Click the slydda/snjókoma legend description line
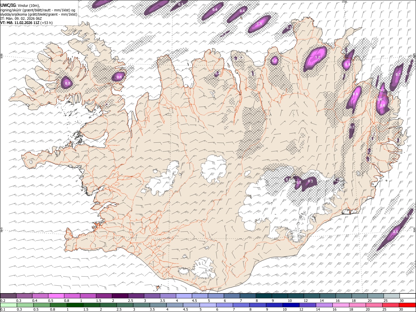 [39, 14]
